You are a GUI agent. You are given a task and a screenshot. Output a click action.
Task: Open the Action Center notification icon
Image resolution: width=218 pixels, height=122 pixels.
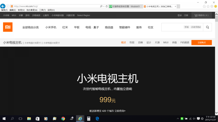point(198,119)
